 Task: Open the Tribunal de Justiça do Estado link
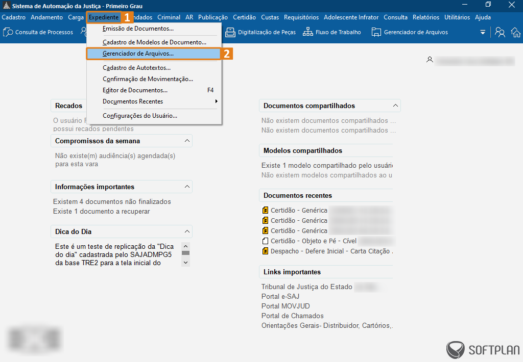(307, 287)
